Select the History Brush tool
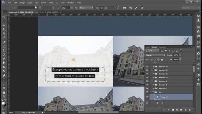 point(4,54)
